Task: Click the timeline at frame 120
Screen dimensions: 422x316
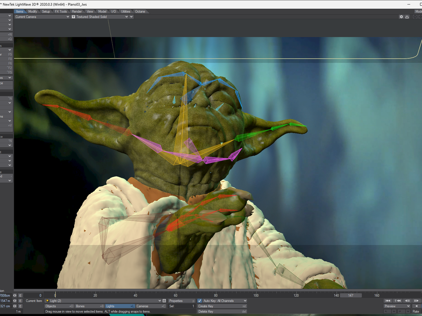Action: tap(296, 295)
